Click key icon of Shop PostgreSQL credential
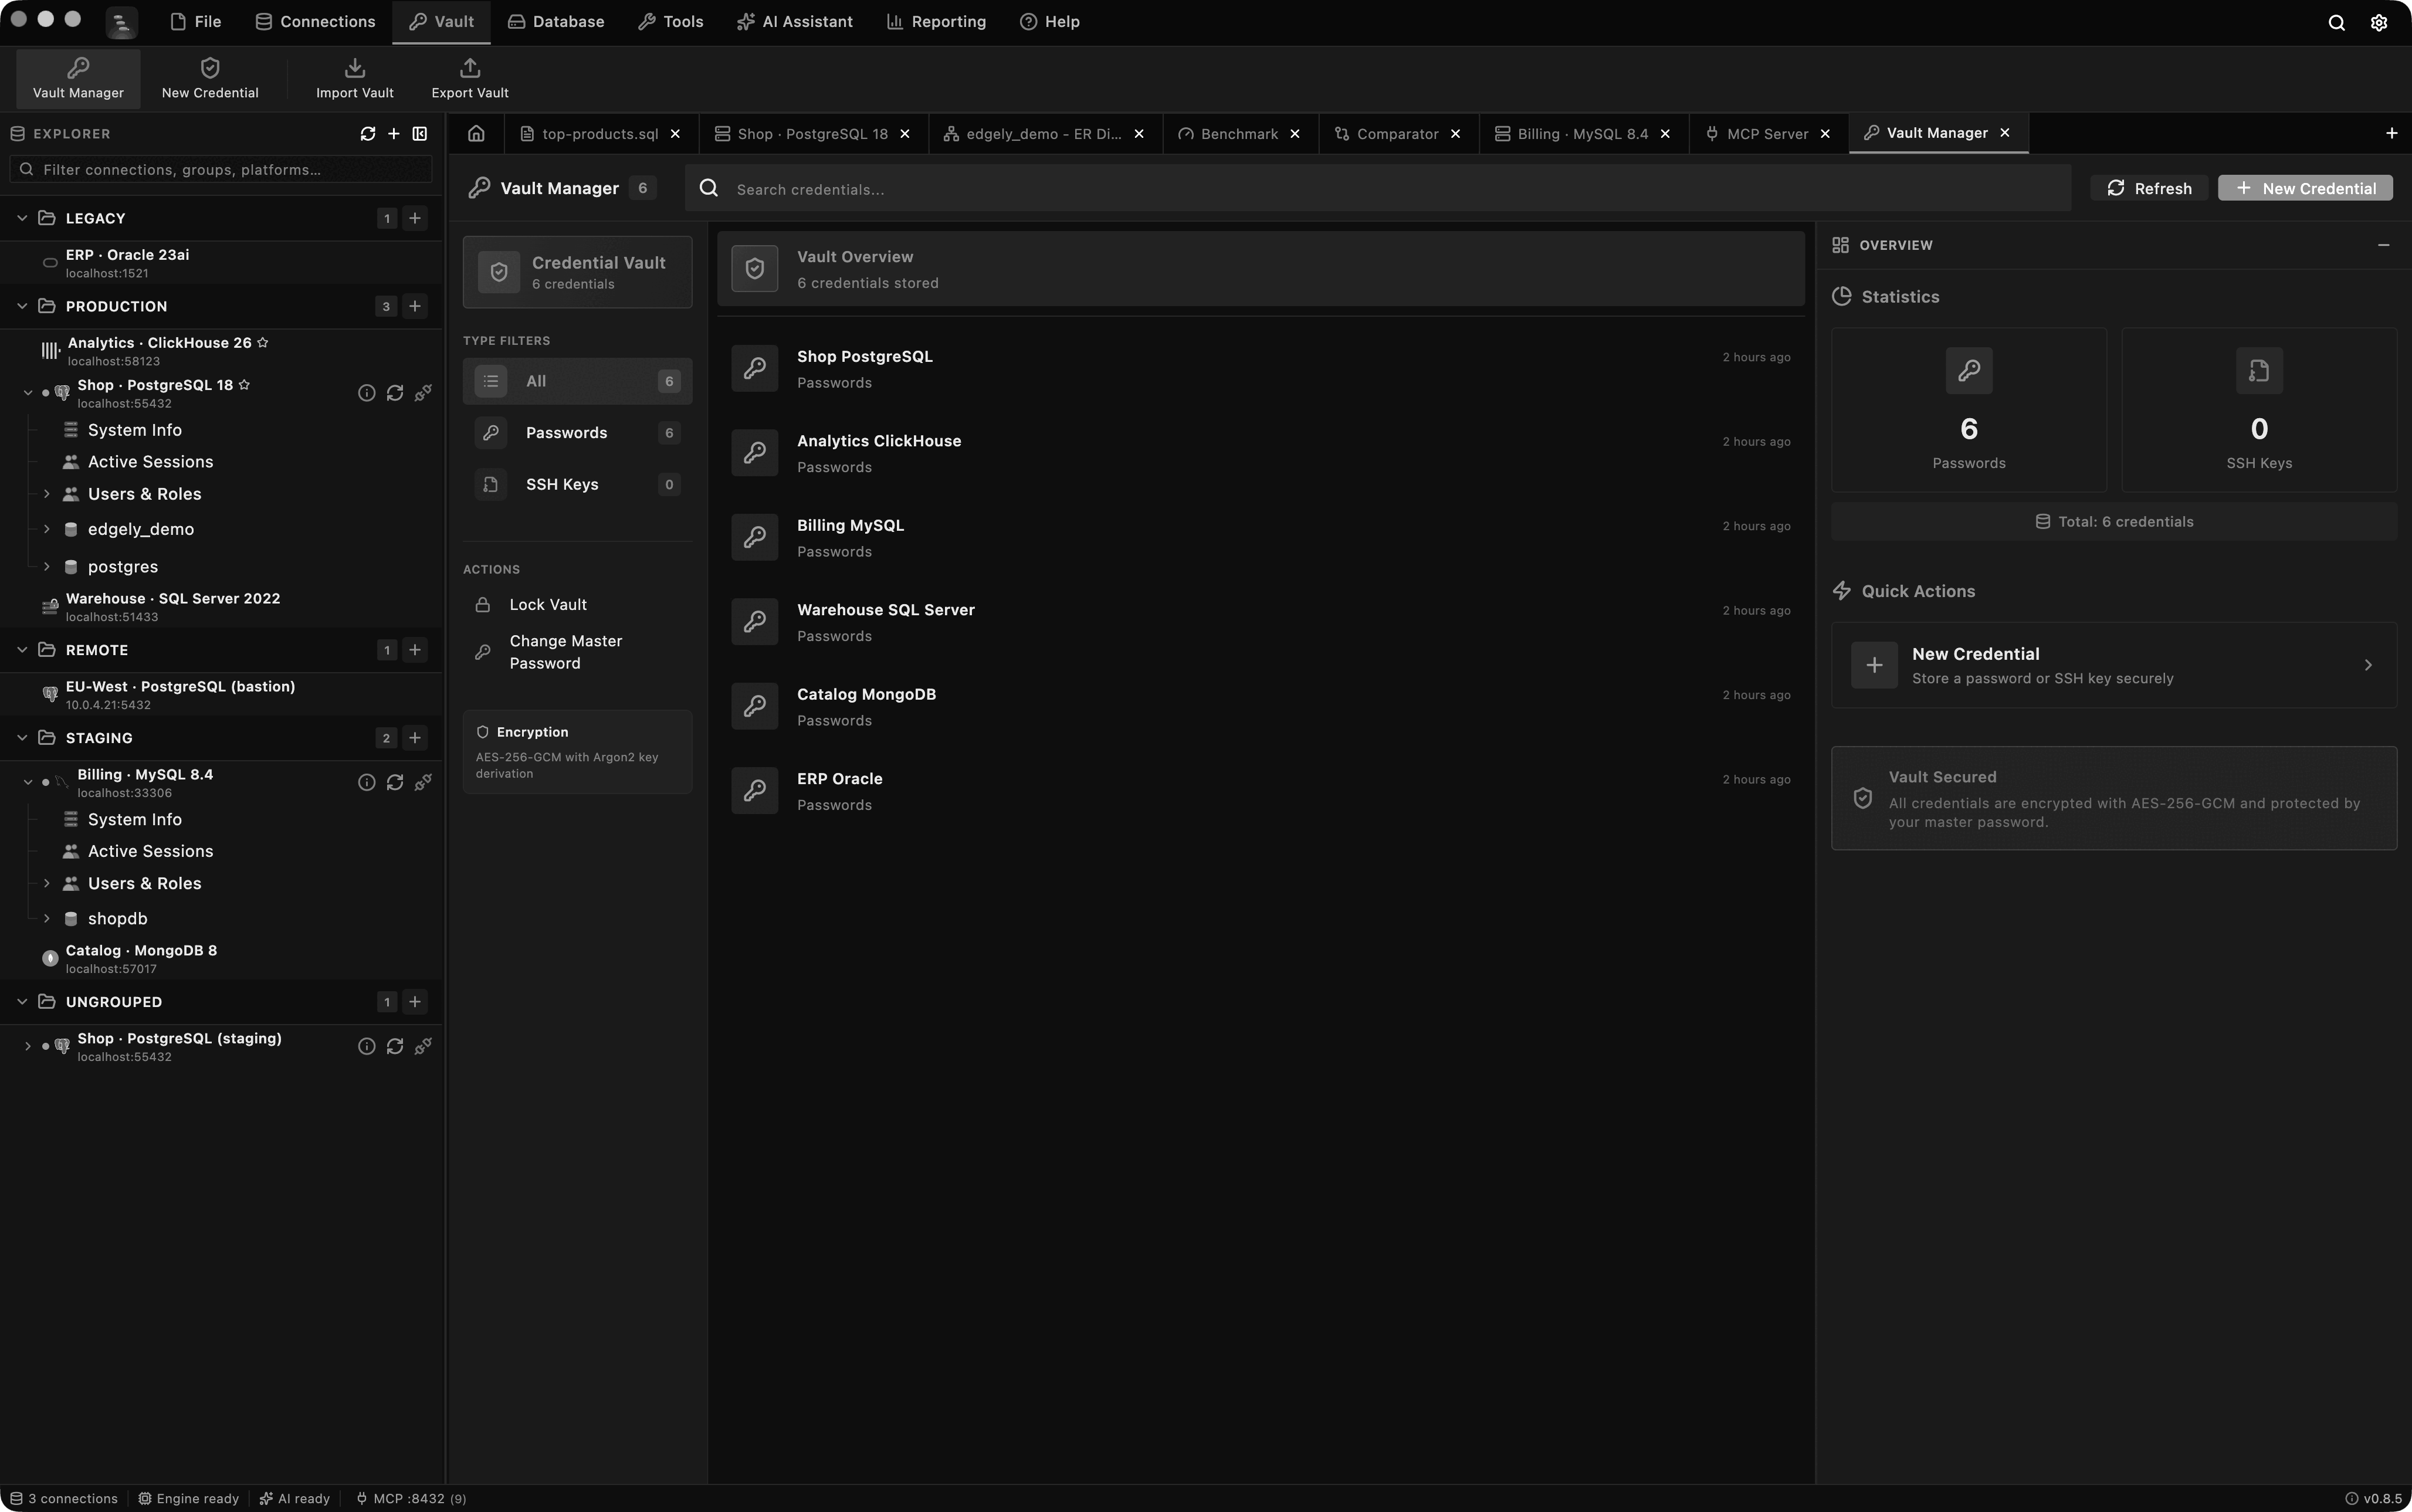 point(755,368)
